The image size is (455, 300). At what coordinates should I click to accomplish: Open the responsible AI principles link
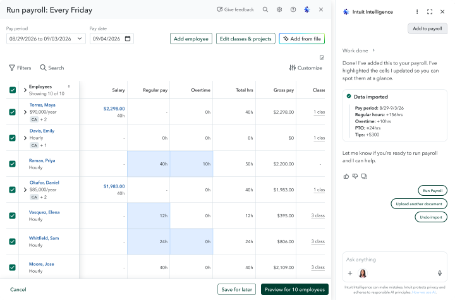coord(424,292)
